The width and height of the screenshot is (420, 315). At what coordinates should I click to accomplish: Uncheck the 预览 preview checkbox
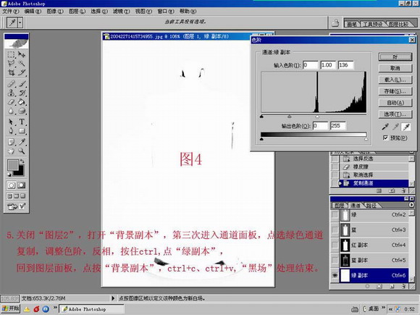coord(385,138)
